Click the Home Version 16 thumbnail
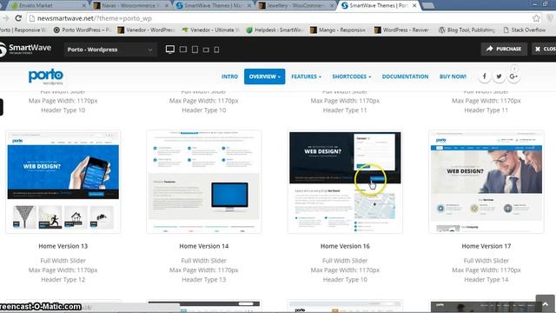This screenshot has height=313, width=556. point(345,182)
